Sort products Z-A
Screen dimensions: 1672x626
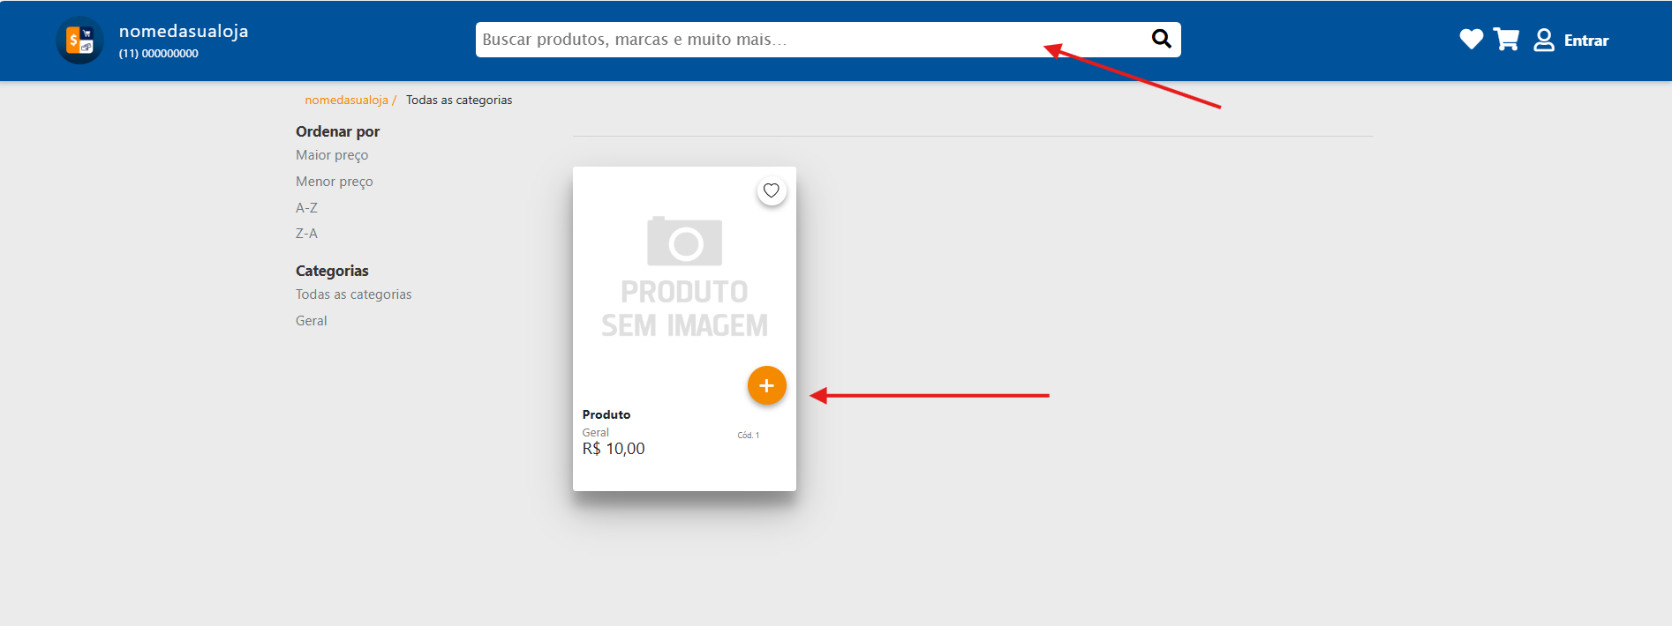(x=306, y=234)
